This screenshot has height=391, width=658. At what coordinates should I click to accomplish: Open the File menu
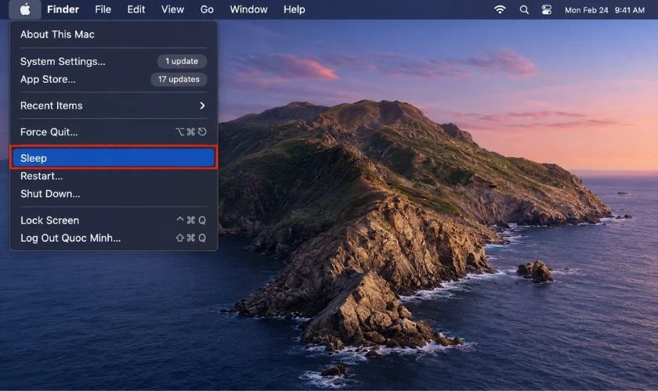[x=103, y=9]
